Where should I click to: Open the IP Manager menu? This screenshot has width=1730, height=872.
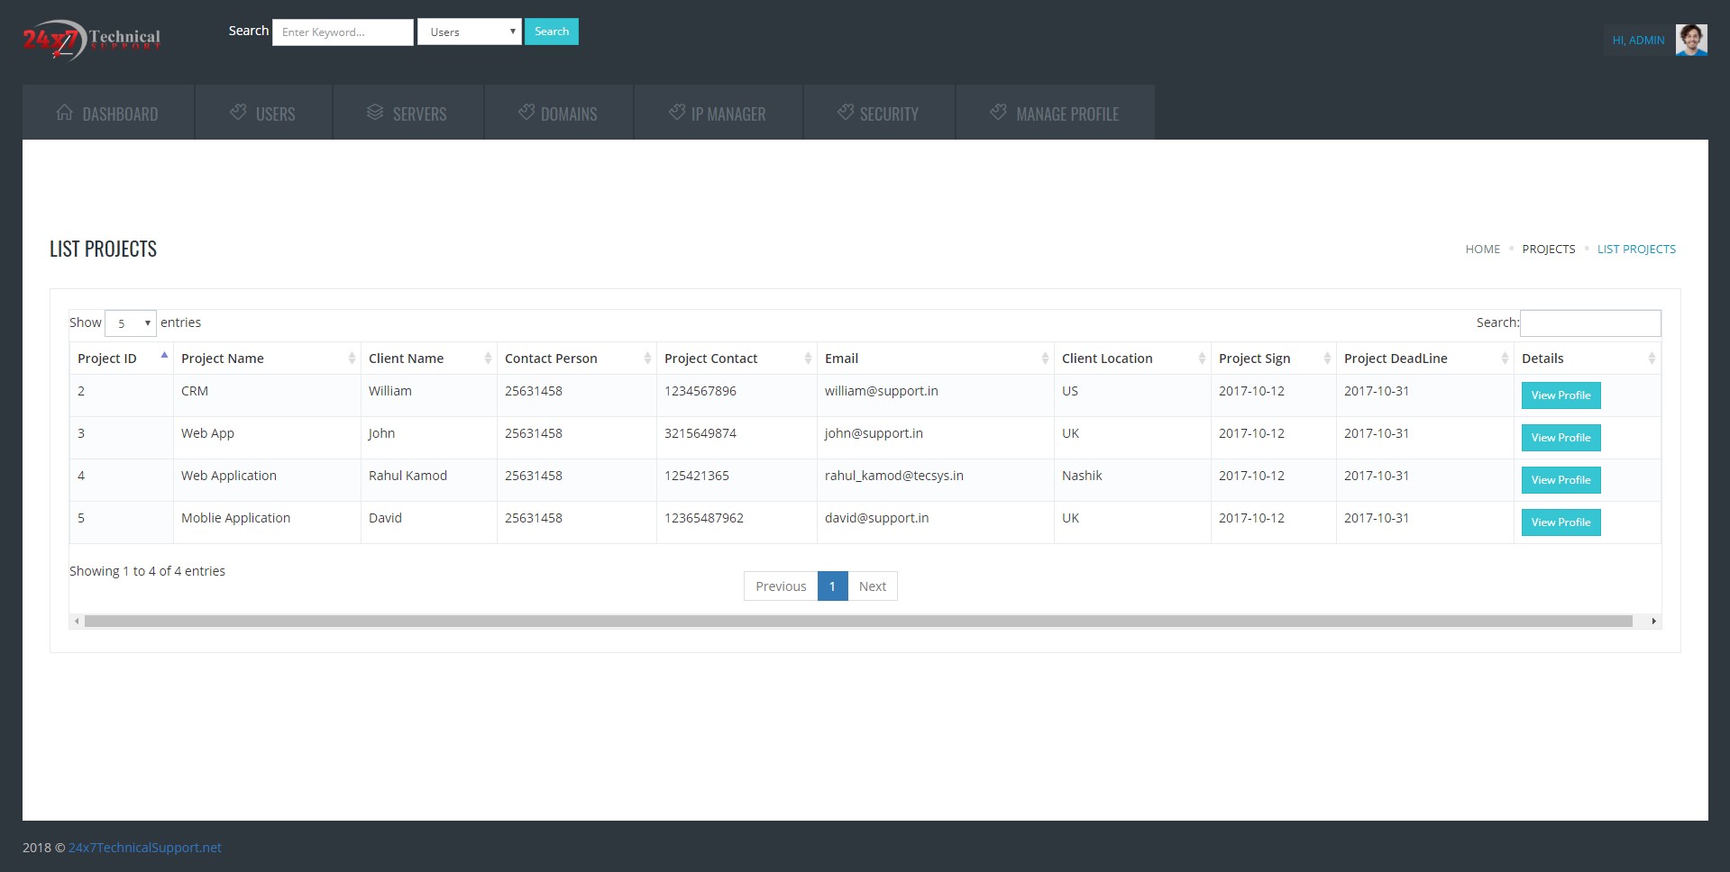point(719,113)
